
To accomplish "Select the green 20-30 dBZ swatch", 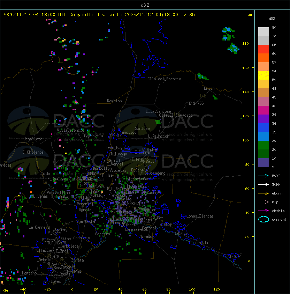I will coord(264,145).
